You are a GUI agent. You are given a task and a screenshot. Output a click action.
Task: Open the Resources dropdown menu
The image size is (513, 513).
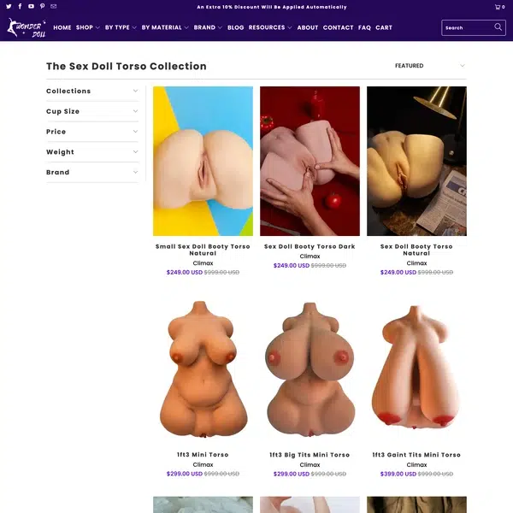click(270, 27)
